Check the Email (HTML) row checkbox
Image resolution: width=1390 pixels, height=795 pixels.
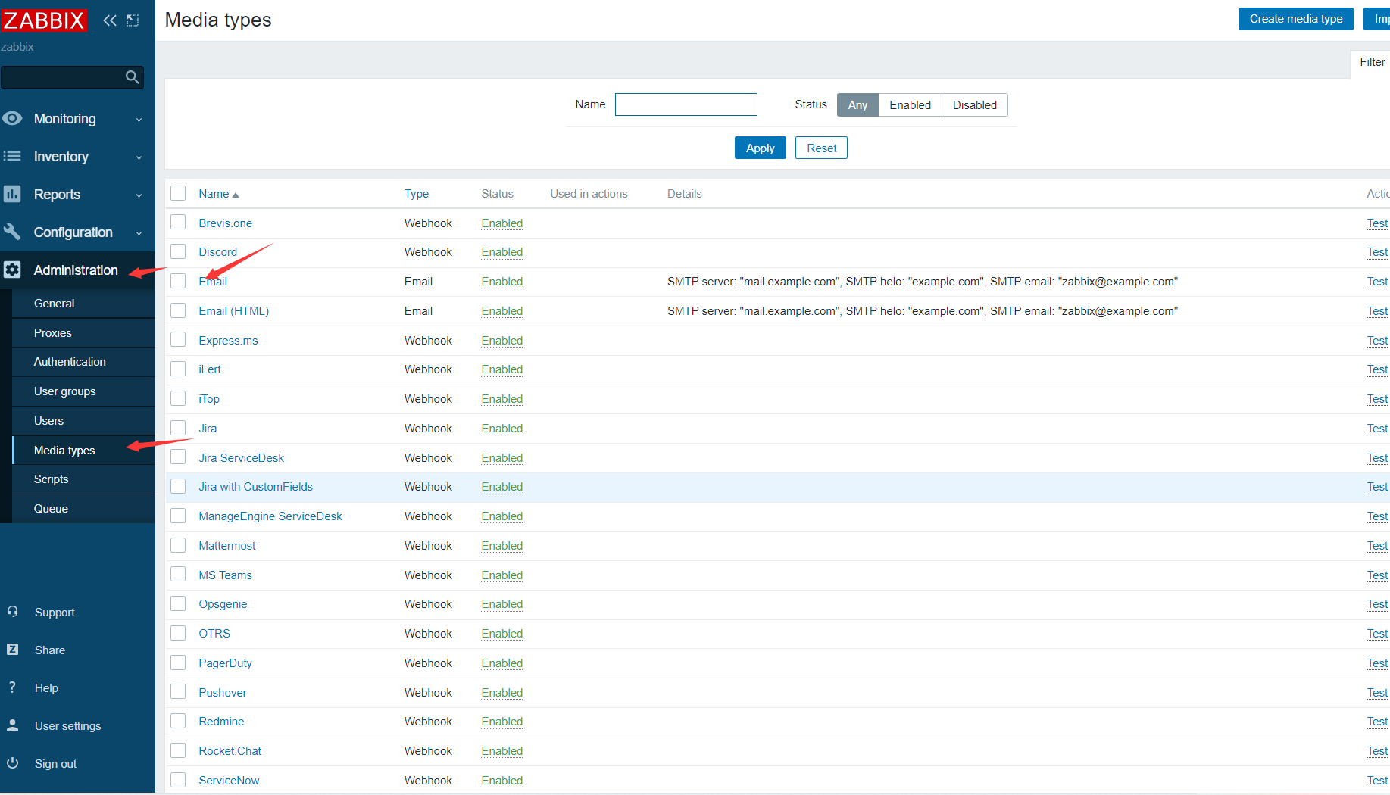(178, 310)
